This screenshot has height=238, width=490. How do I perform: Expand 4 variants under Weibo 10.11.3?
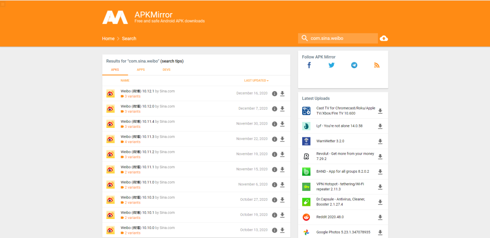tap(130, 142)
